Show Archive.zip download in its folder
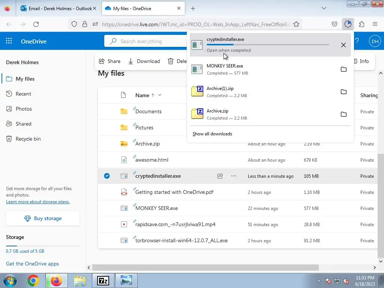Image resolution: width=384 pixels, height=288 pixels. coord(343,114)
